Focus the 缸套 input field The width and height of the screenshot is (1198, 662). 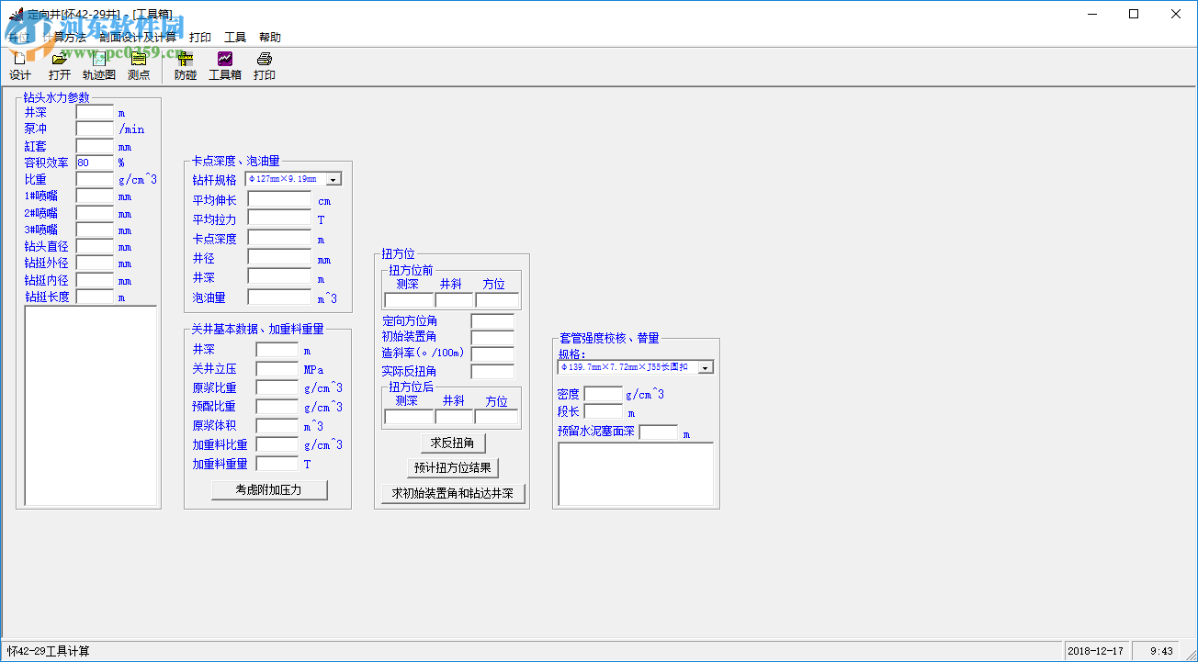click(x=95, y=146)
